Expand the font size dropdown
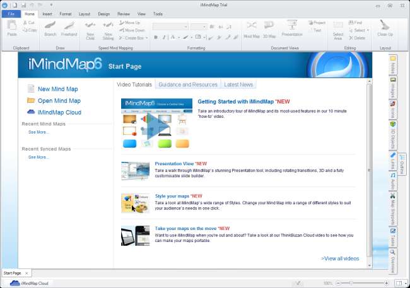 (204, 27)
